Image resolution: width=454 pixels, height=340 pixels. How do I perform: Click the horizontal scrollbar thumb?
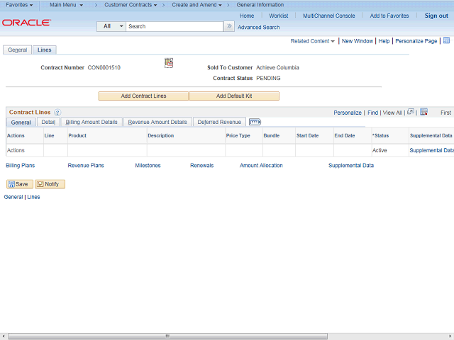(x=167, y=336)
